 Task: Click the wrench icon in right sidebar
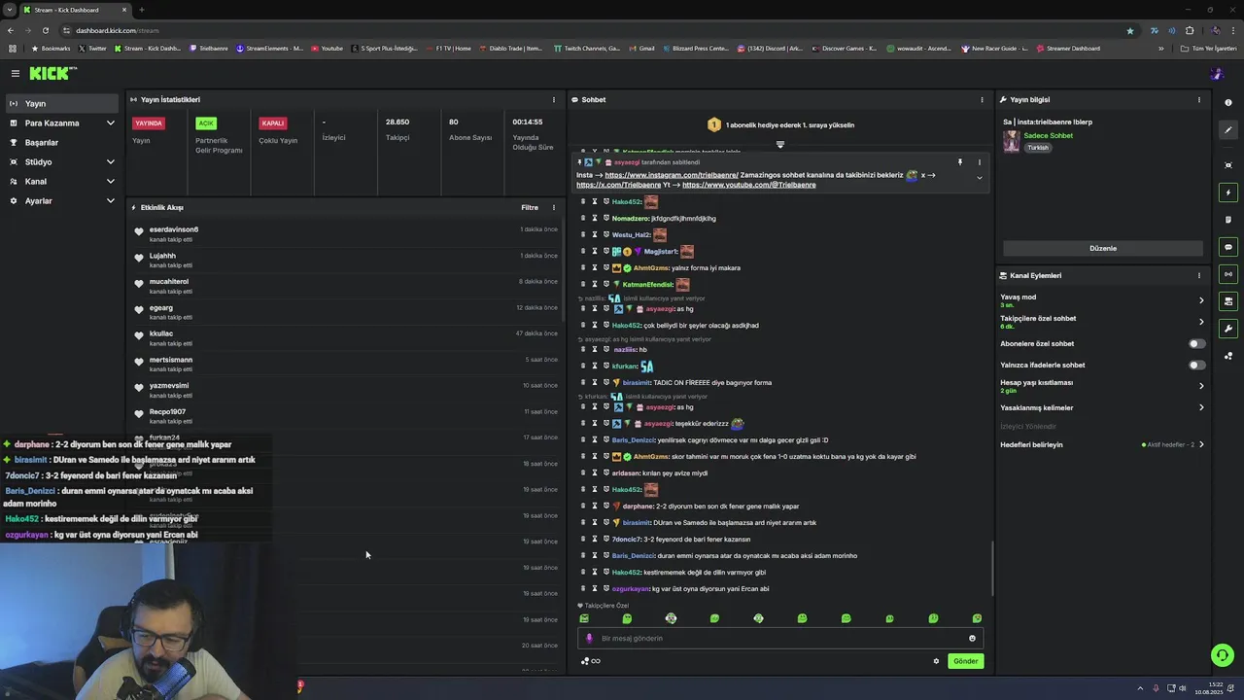[x=1228, y=329]
